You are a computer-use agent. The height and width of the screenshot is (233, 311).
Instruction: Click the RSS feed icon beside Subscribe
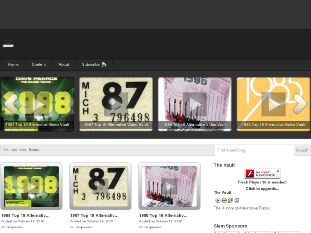(104, 65)
